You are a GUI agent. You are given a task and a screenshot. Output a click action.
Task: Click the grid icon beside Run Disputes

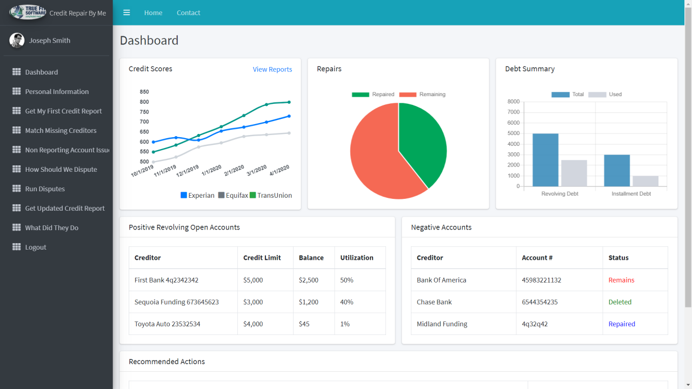click(17, 189)
